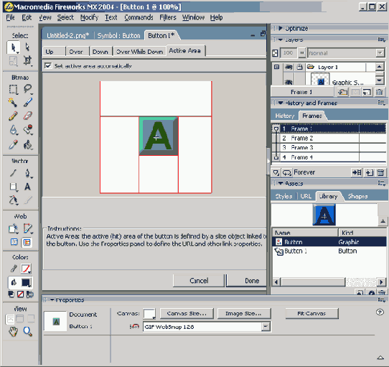This screenshot has width=389, height=367.
Task: Select the Text tool
Action: (27, 187)
